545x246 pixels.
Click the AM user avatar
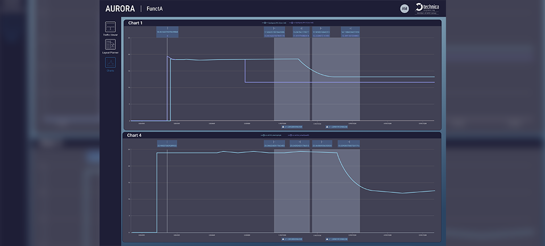click(x=404, y=9)
